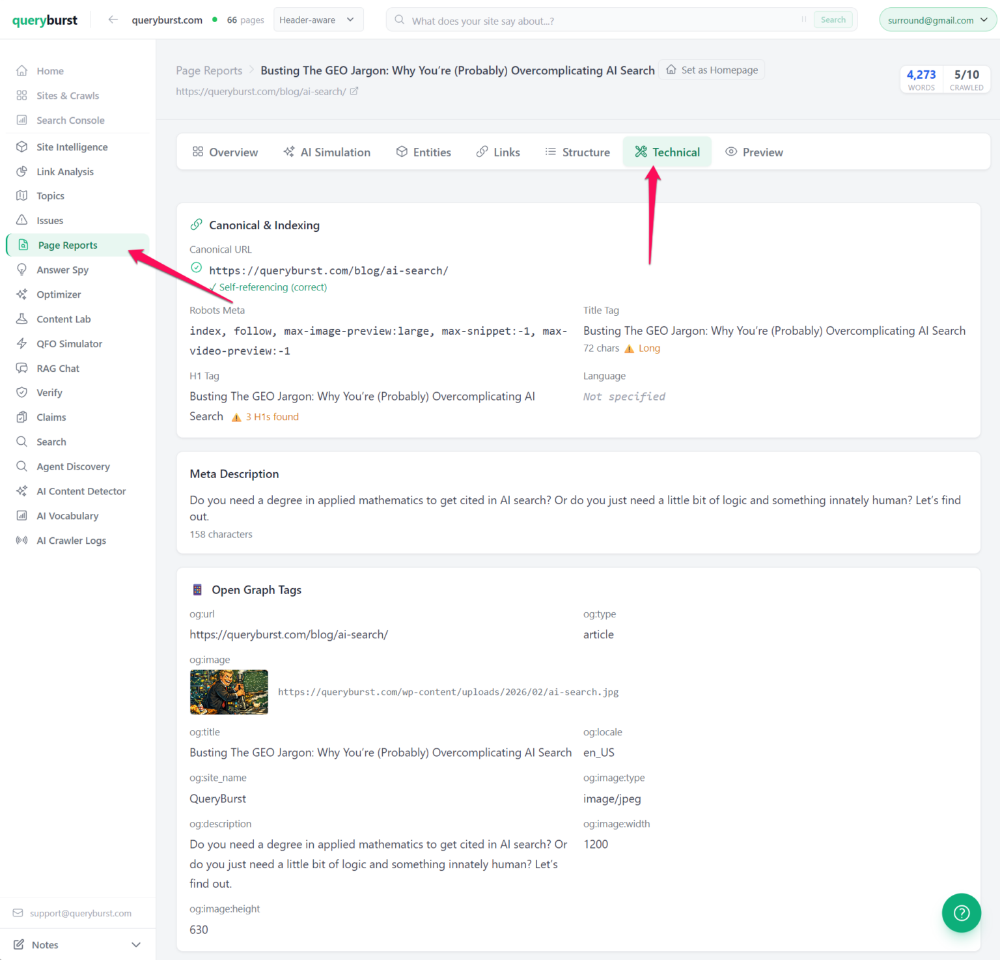Screen dimensions: 1000x960
Task: Open Site Intelligence
Action: pos(72,147)
